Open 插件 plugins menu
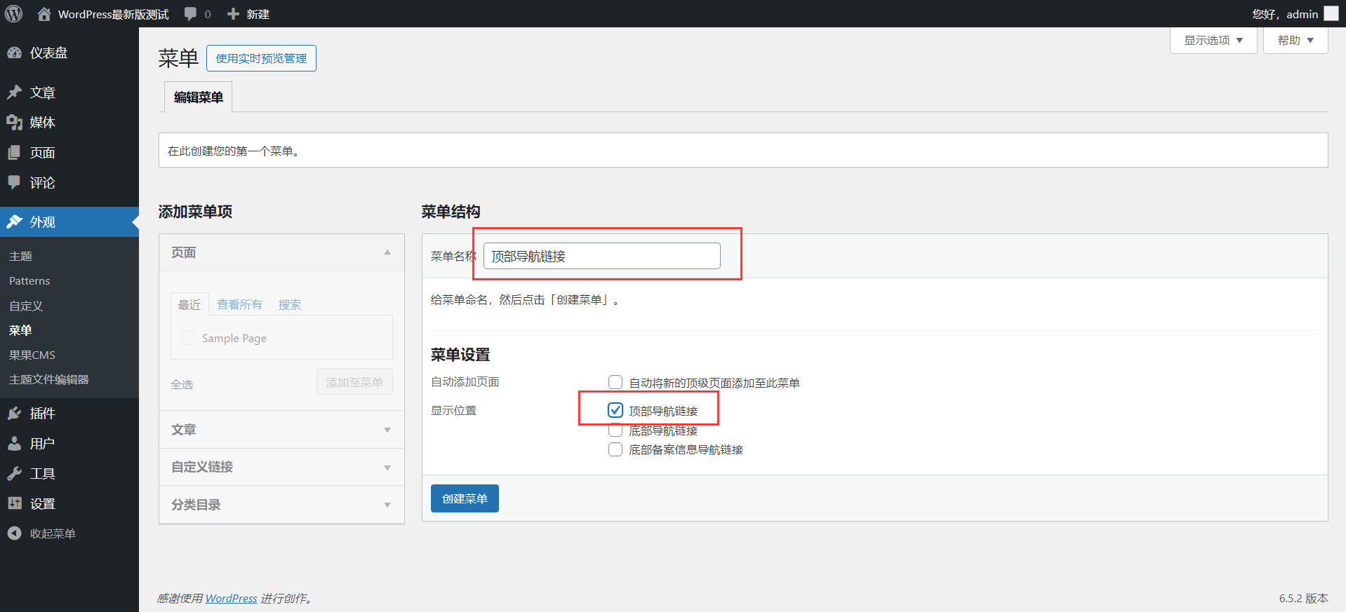This screenshot has height=612, width=1346. (x=69, y=414)
